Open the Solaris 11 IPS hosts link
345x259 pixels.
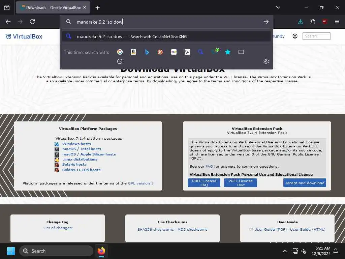point(81,170)
